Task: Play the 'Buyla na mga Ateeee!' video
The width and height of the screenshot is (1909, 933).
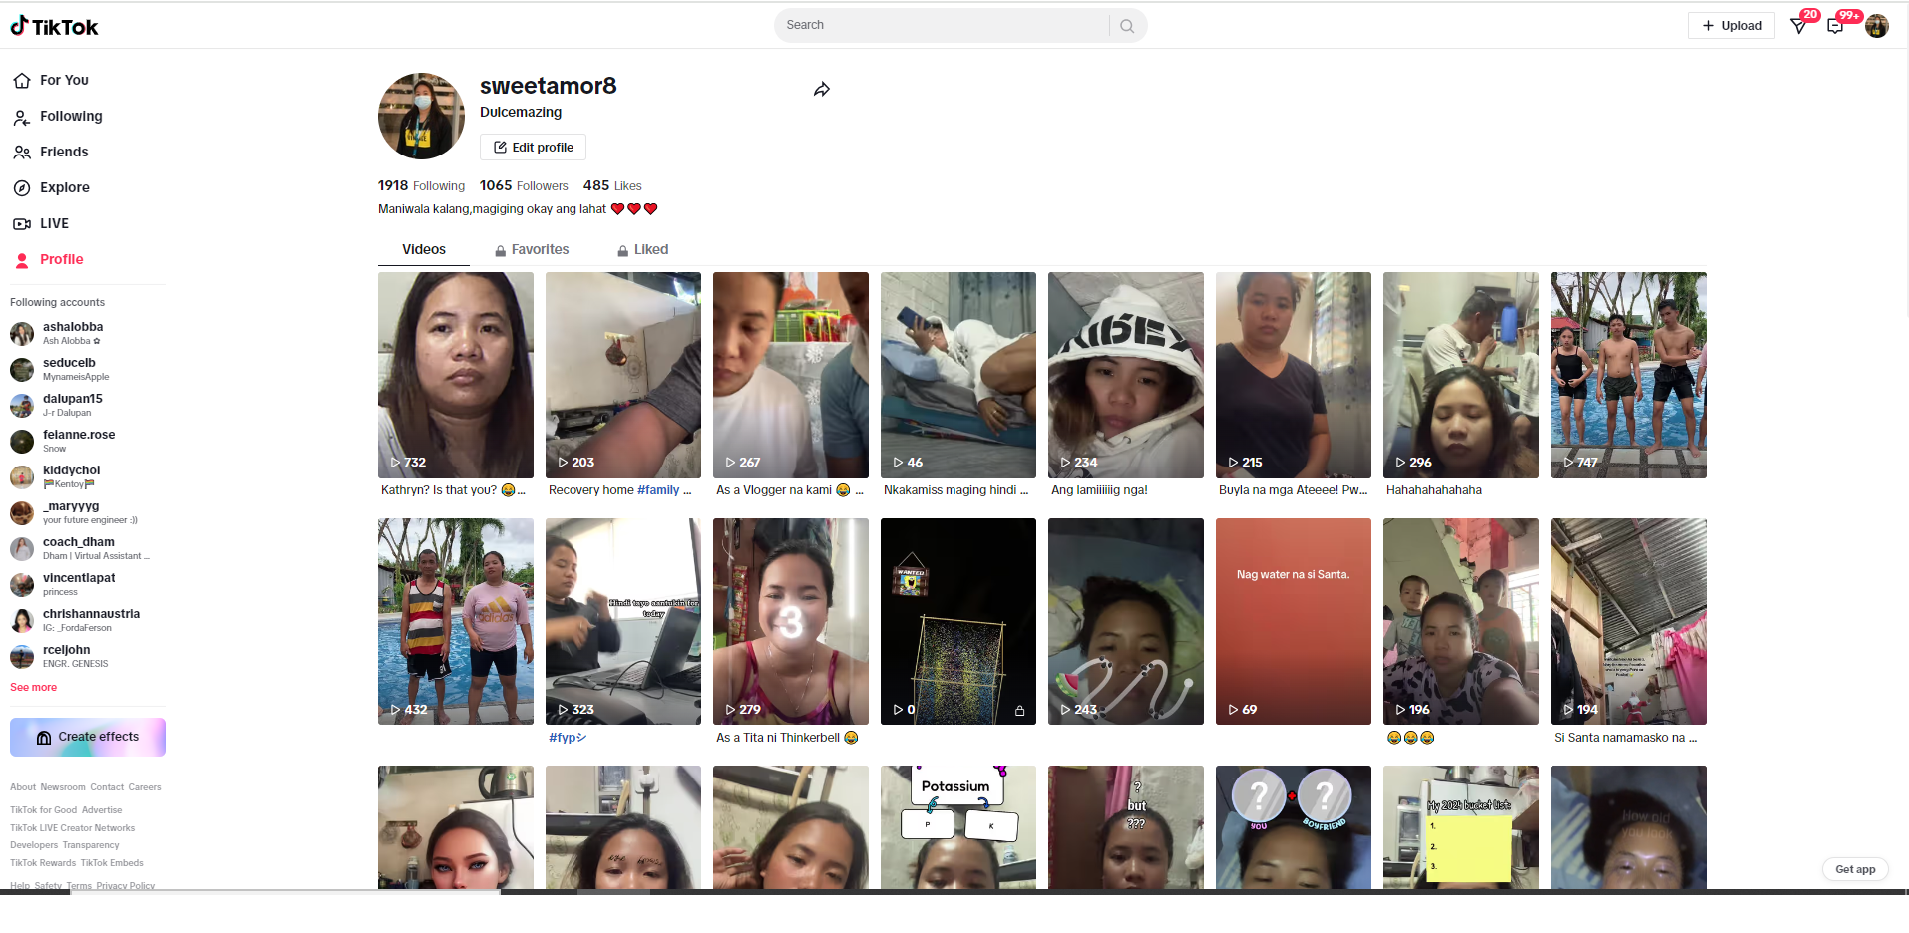Action: coord(1294,375)
